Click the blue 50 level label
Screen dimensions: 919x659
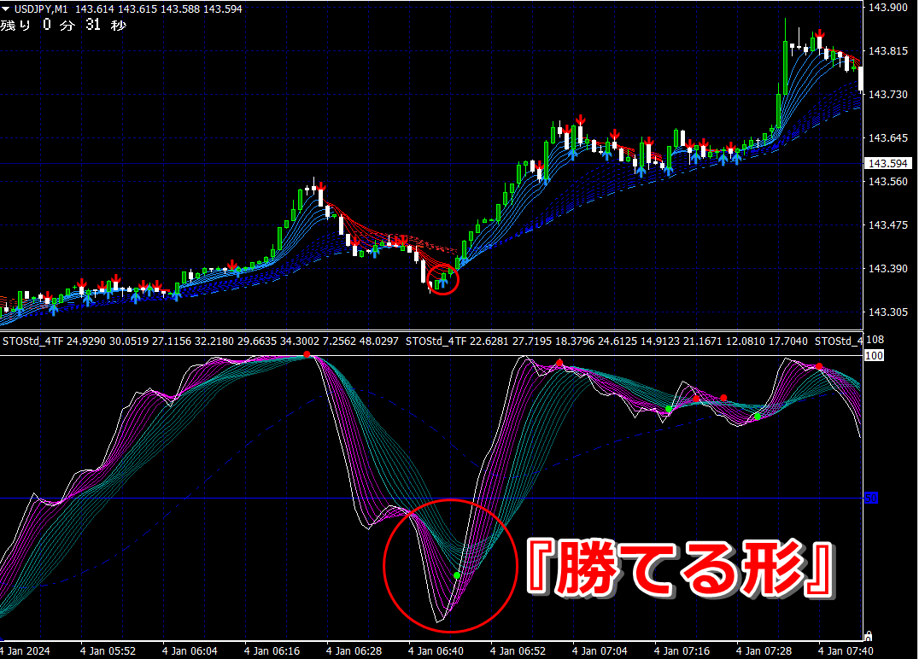[871, 498]
